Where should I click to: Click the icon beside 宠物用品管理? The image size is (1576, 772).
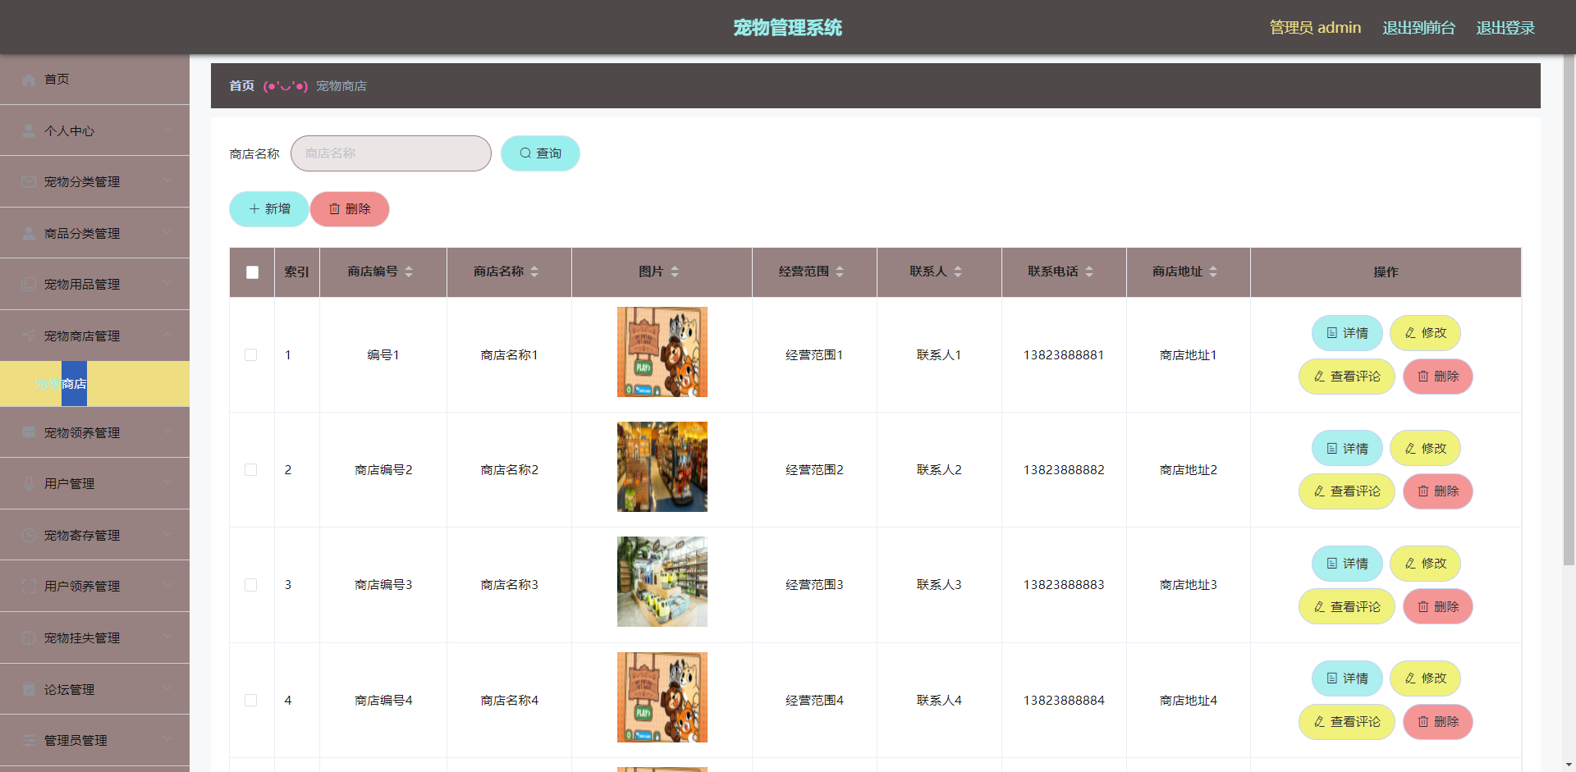[x=29, y=284]
